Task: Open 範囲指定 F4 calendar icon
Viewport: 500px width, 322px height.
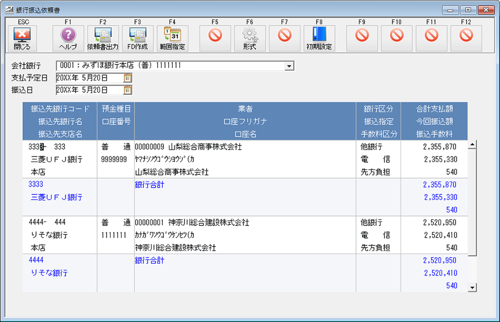Action: click(x=172, y=38)
